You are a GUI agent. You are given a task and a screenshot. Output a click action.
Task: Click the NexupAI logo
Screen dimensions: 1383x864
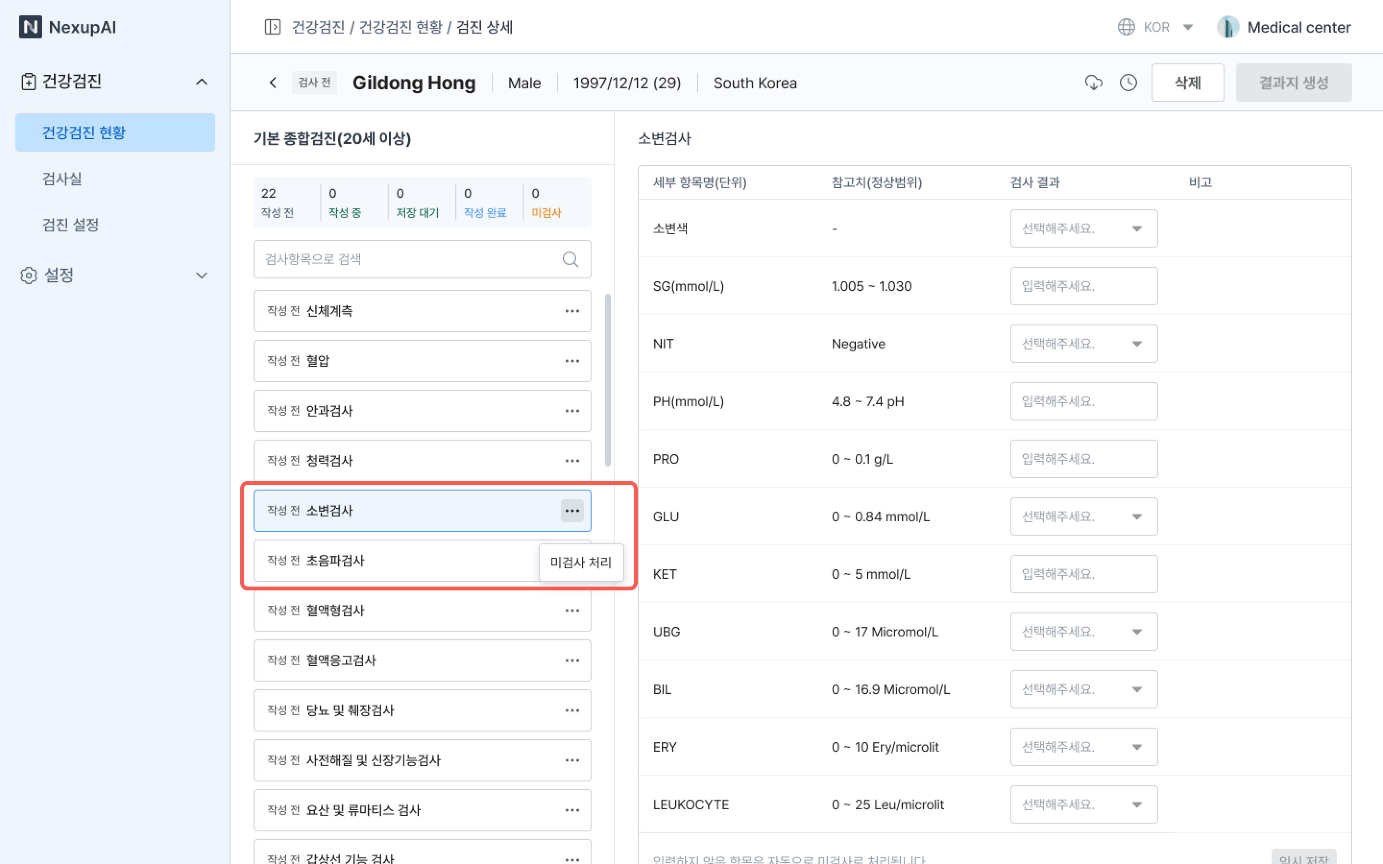pyautogui.click(x=67, y=27)
